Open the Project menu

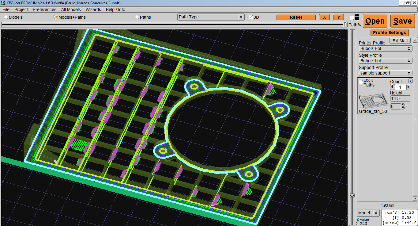tap(21, 10)
